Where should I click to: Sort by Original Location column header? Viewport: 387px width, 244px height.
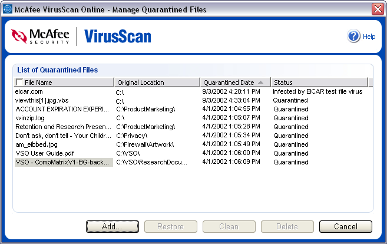click(x=157, y=83)
